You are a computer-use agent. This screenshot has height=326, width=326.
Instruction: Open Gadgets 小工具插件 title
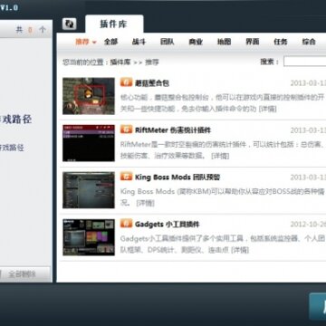168,225
